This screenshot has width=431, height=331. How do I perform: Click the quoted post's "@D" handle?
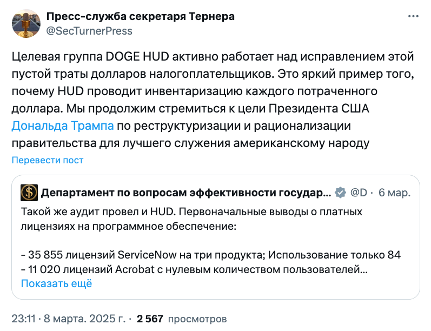point(359,193)
